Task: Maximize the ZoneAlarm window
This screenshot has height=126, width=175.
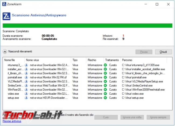Action: (157, 4)
